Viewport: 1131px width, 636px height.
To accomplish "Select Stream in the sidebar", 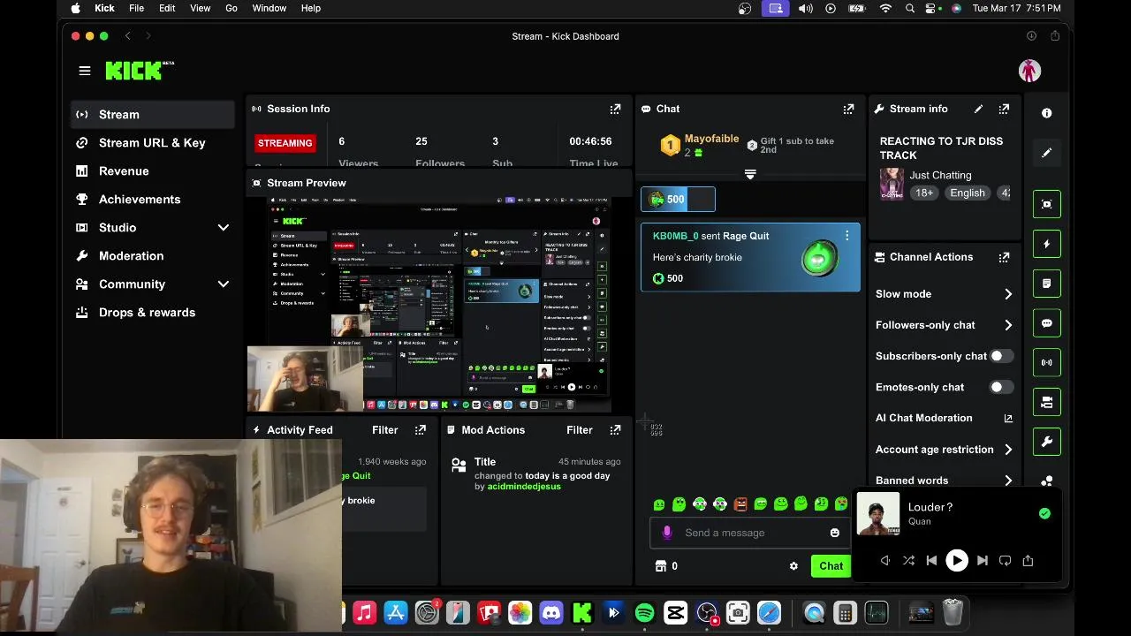I will [153, 115].
